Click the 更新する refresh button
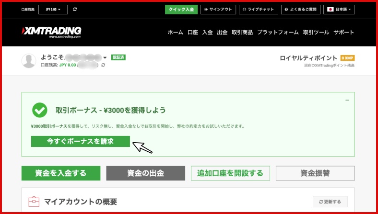Viewport: 378px width, 214px height. 330,202
